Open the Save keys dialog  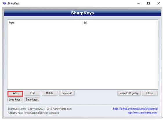[x=32, y=100]
